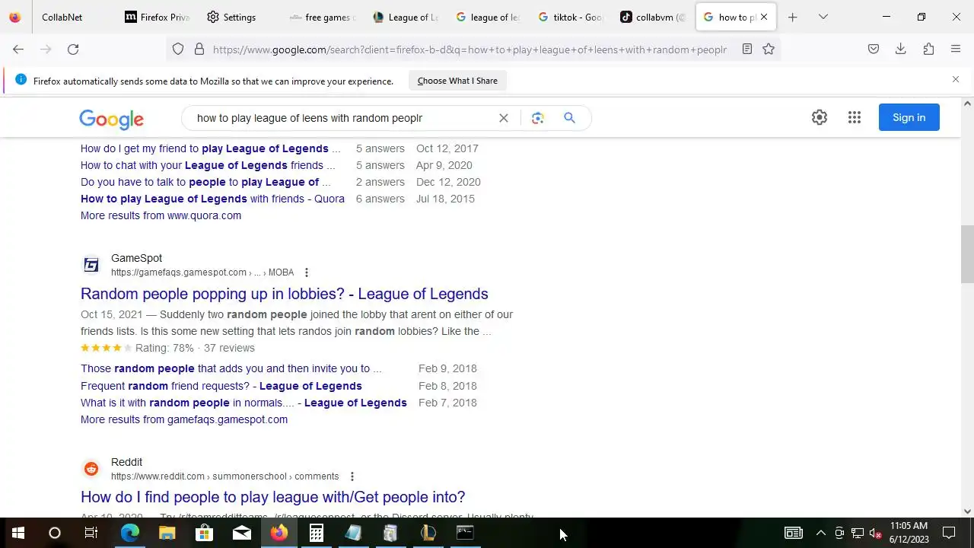The image size is (974, 548).
Task: Click the Firefox URL address bar
Action: (469, 49)
